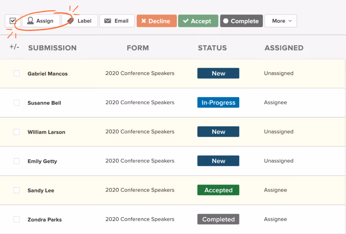This screenshot has width=346, height=234.
Task: Click the person icon on Assign button
Action: (30, 21)
